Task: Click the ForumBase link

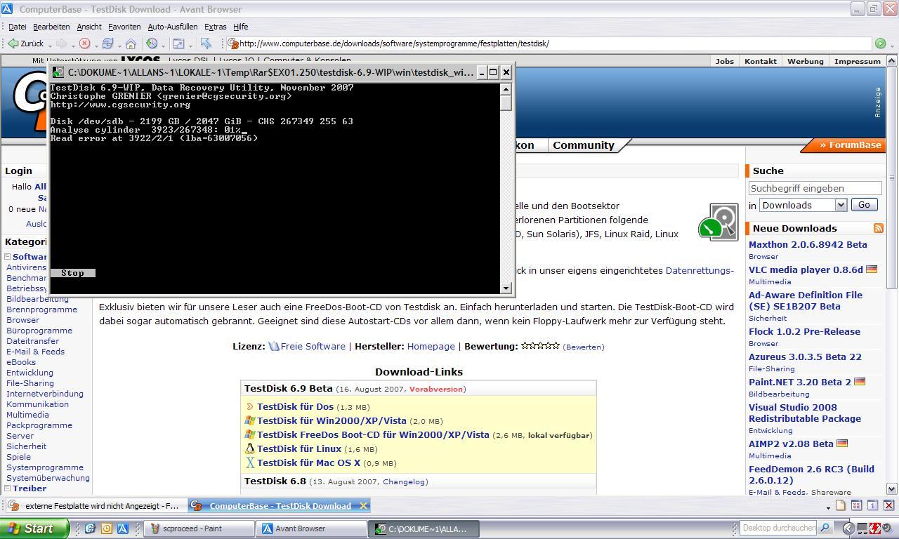Action: coord(851,145)
